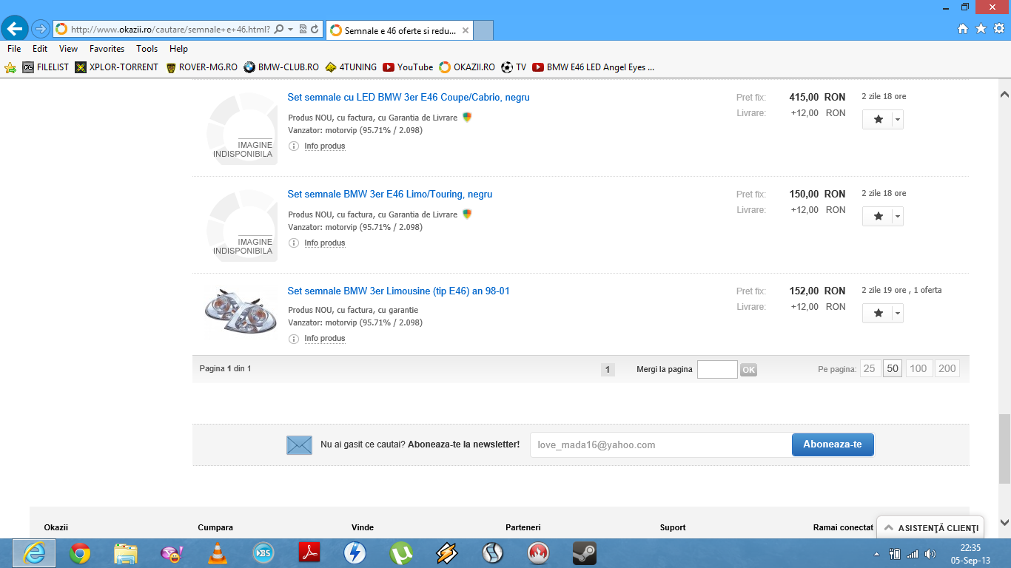
Task: Open Set semnale cu LED BMW Coupe/Cabrio listing
Action: tap(409, 97)
